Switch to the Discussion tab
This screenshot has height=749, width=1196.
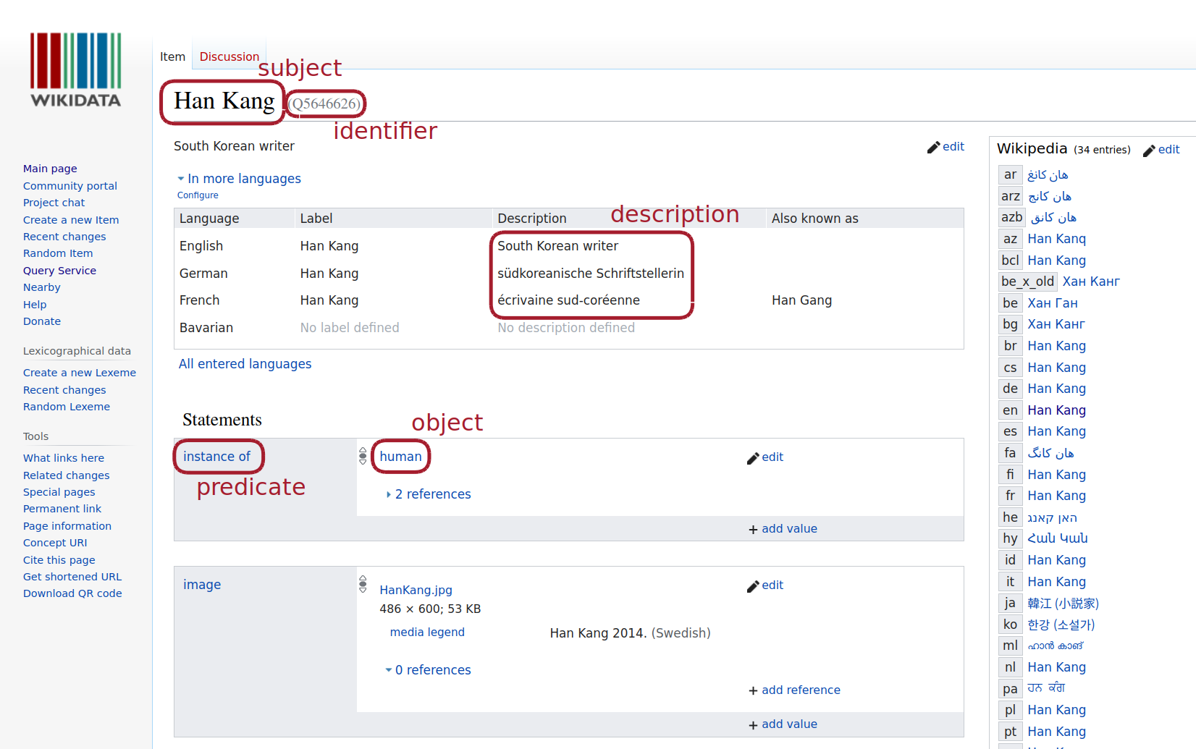pos(229,56)
